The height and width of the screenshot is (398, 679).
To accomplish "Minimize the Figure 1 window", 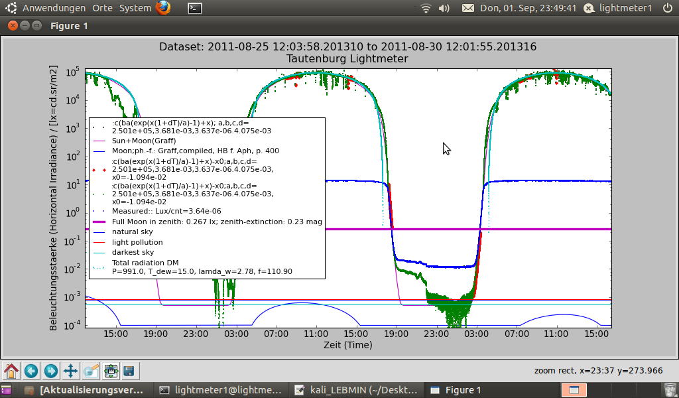I will tap(25, 26).
